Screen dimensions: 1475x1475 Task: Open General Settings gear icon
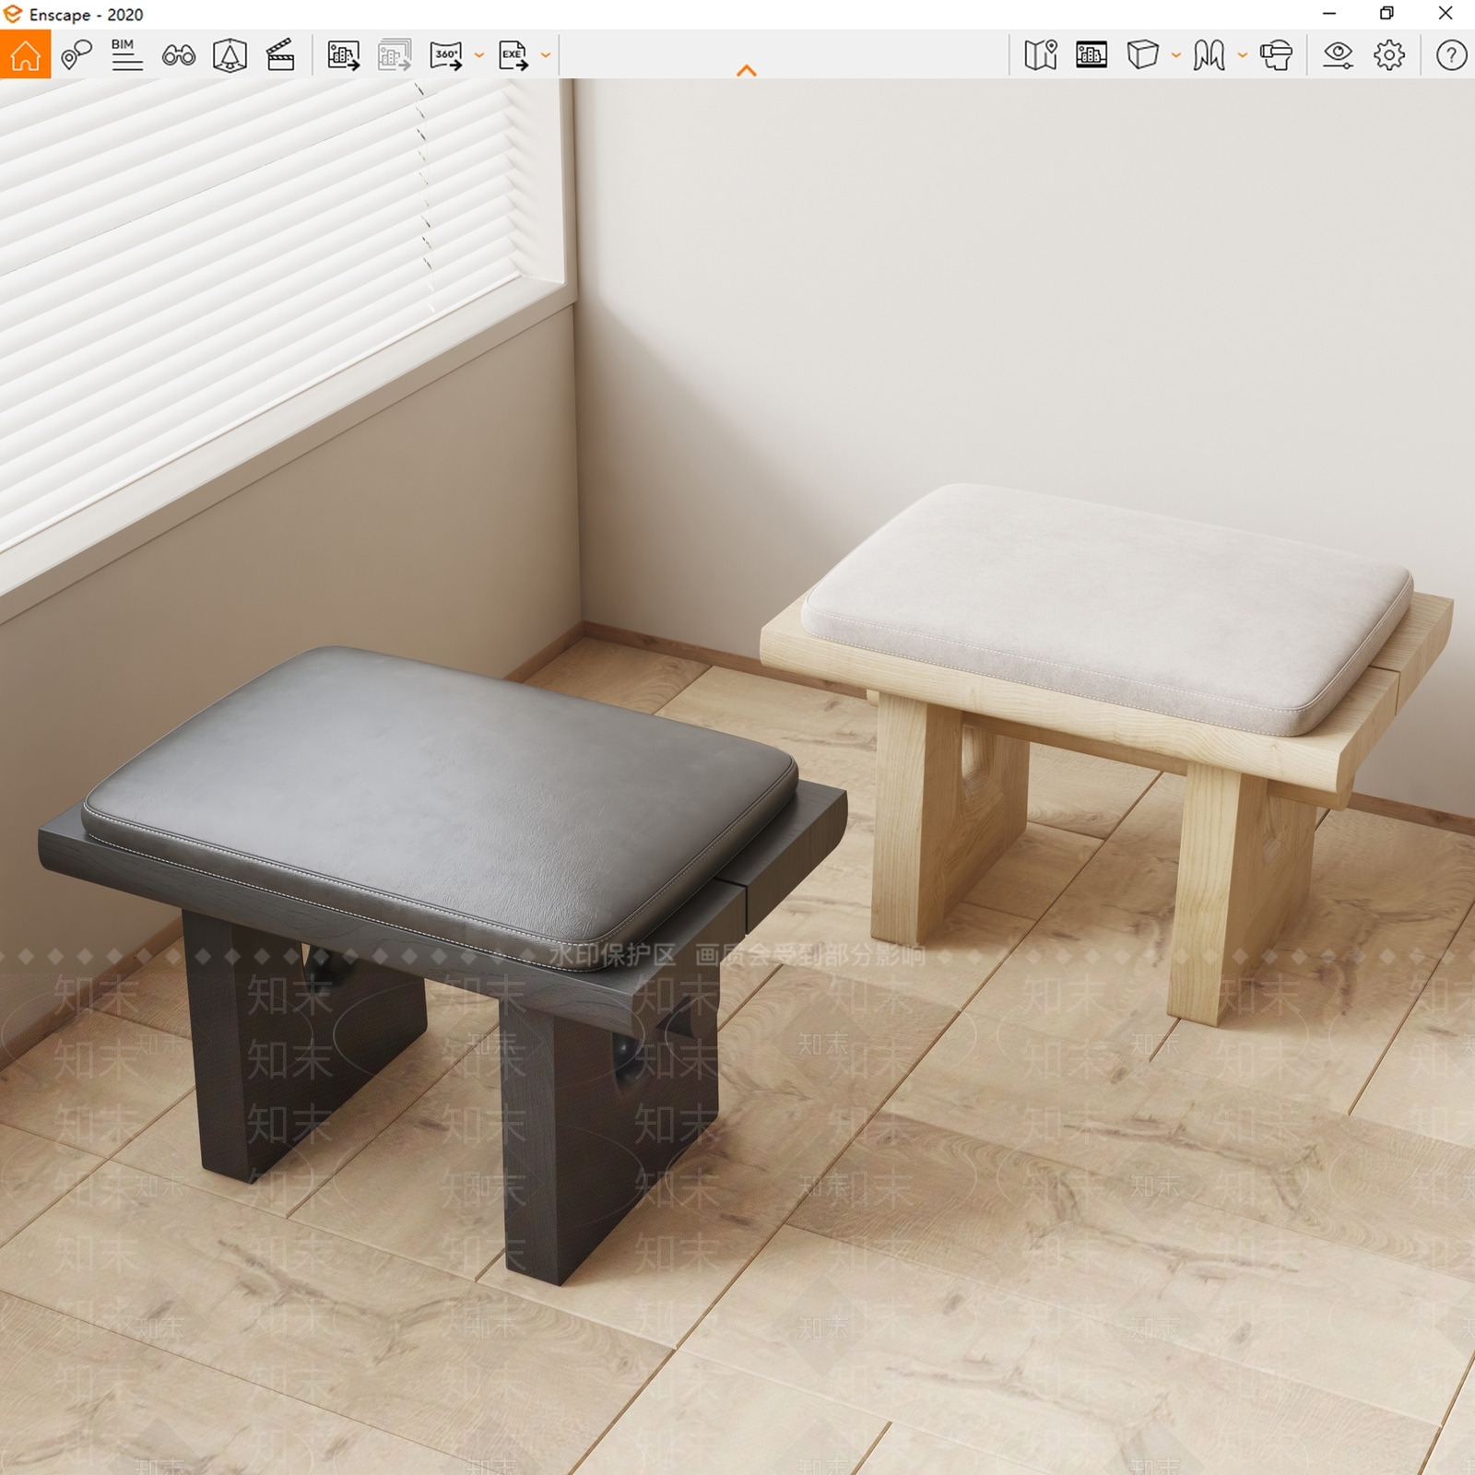tap(1389, 55)
